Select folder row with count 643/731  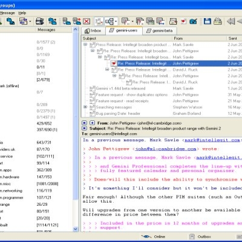(x=36, y=142)
